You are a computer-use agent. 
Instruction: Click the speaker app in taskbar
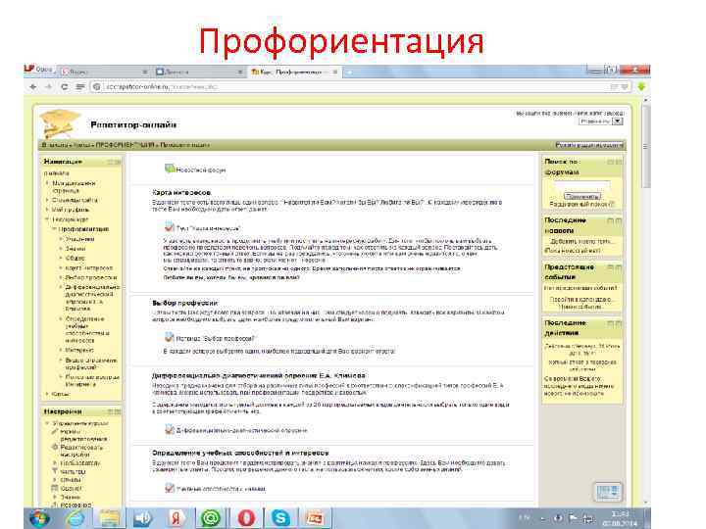tap(142, 518)
